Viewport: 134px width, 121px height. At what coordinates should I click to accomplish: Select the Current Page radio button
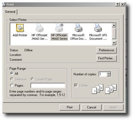[32, 79]
